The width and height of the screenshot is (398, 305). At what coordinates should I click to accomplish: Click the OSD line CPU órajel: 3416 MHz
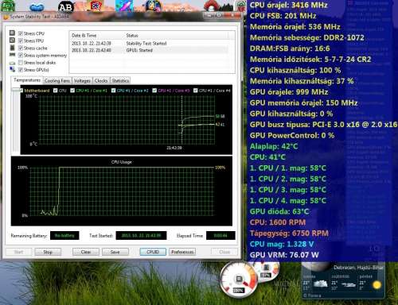pyautogui.click(x=289, y=5)
